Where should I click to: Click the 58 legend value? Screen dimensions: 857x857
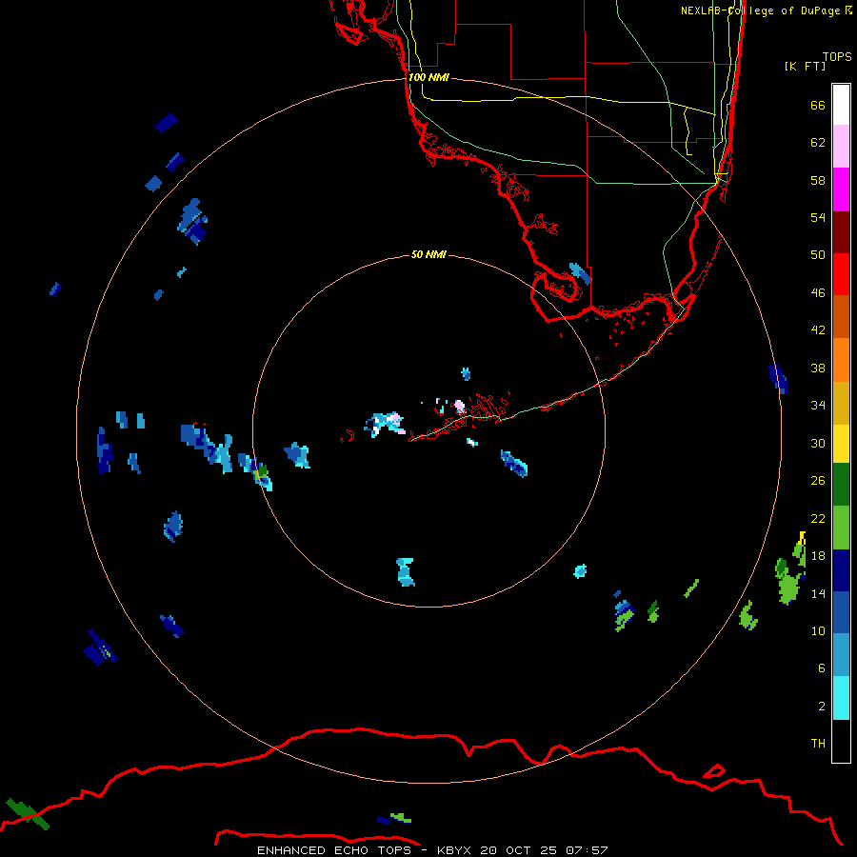coord(818,180)
